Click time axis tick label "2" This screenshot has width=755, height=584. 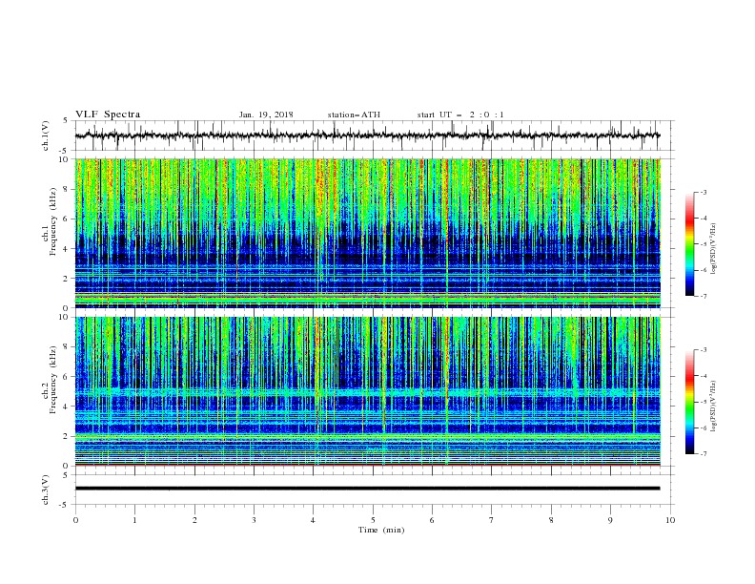point(194,520)
